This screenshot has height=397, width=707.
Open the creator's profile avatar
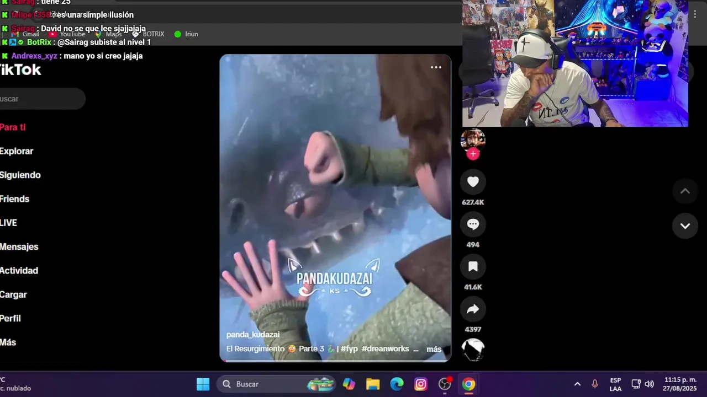pos(473,140)
